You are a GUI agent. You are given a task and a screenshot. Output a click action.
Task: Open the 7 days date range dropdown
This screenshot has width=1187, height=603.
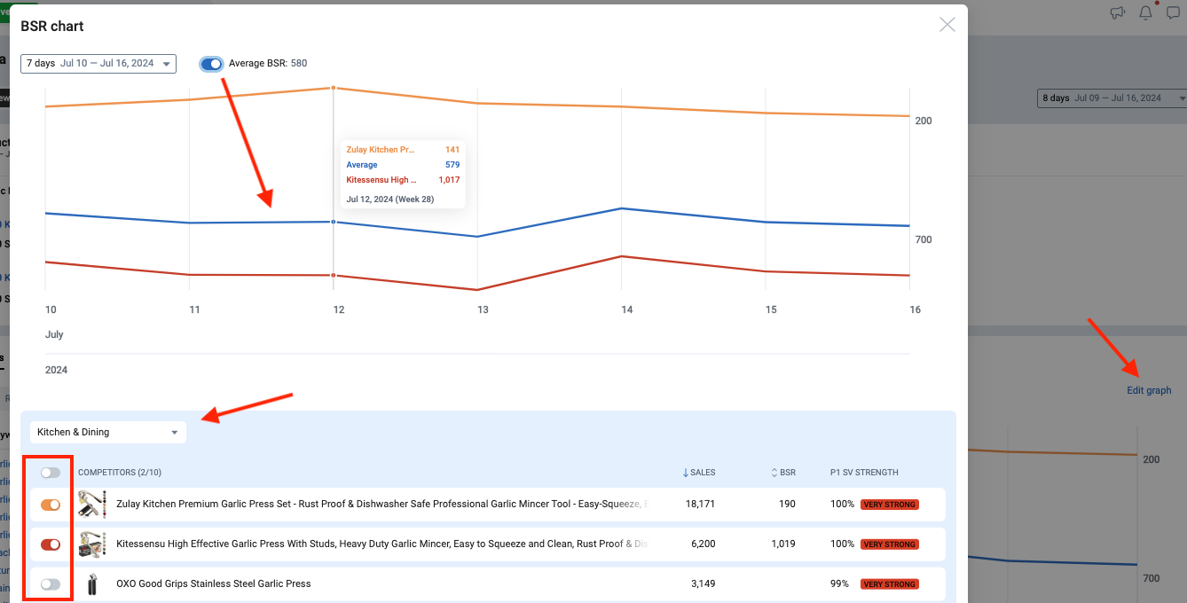tap(98, 63)
